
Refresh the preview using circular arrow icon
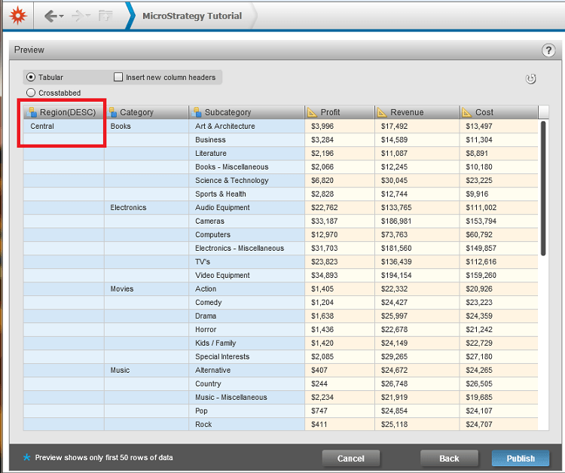coord(530,78)
